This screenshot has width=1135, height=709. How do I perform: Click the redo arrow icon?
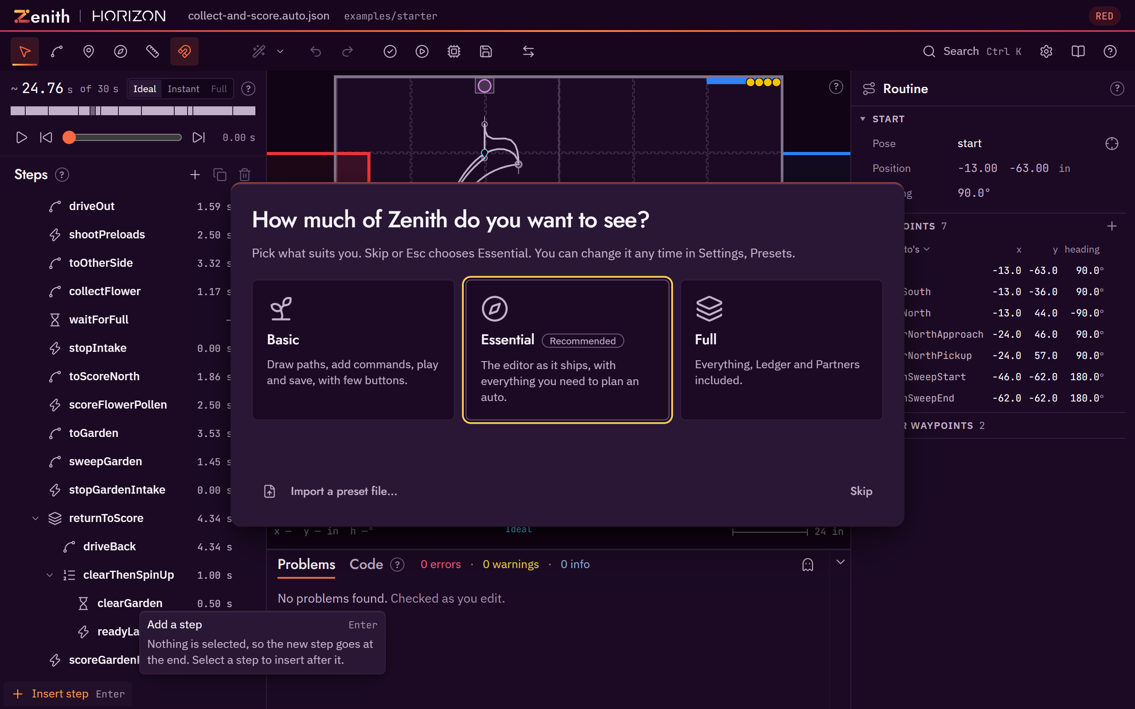click(348, 51)
